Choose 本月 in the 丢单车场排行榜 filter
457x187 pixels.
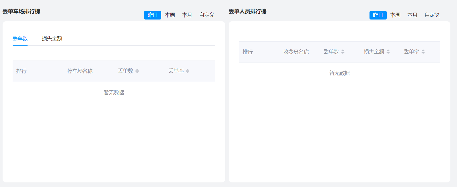click(187, 15)
